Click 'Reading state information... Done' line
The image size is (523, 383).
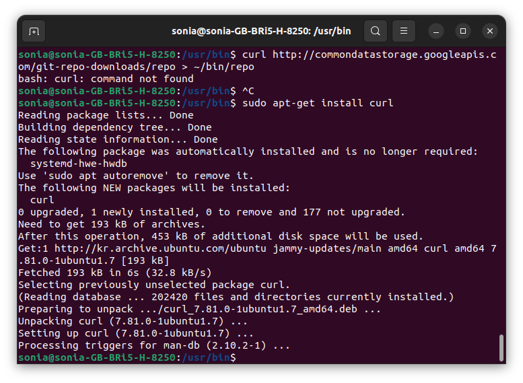tap(118, 139)
